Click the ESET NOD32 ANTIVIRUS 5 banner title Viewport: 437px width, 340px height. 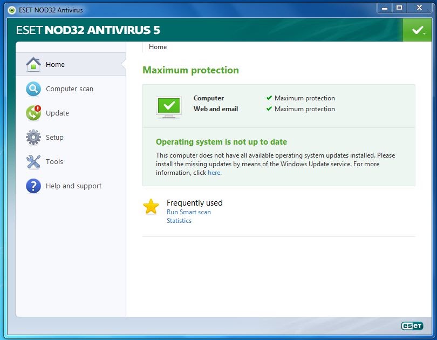pos(88,30)
